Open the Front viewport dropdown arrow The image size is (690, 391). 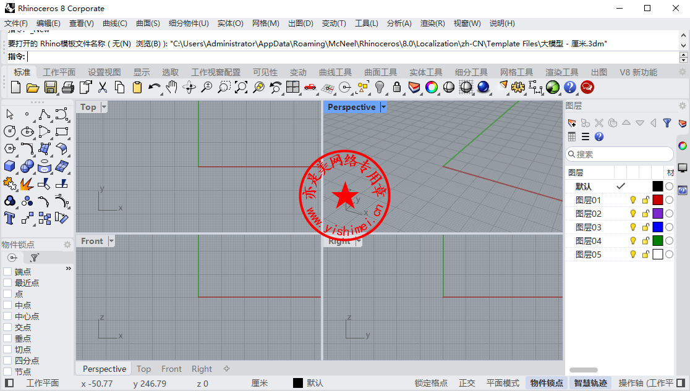click(x=111, y=241)
